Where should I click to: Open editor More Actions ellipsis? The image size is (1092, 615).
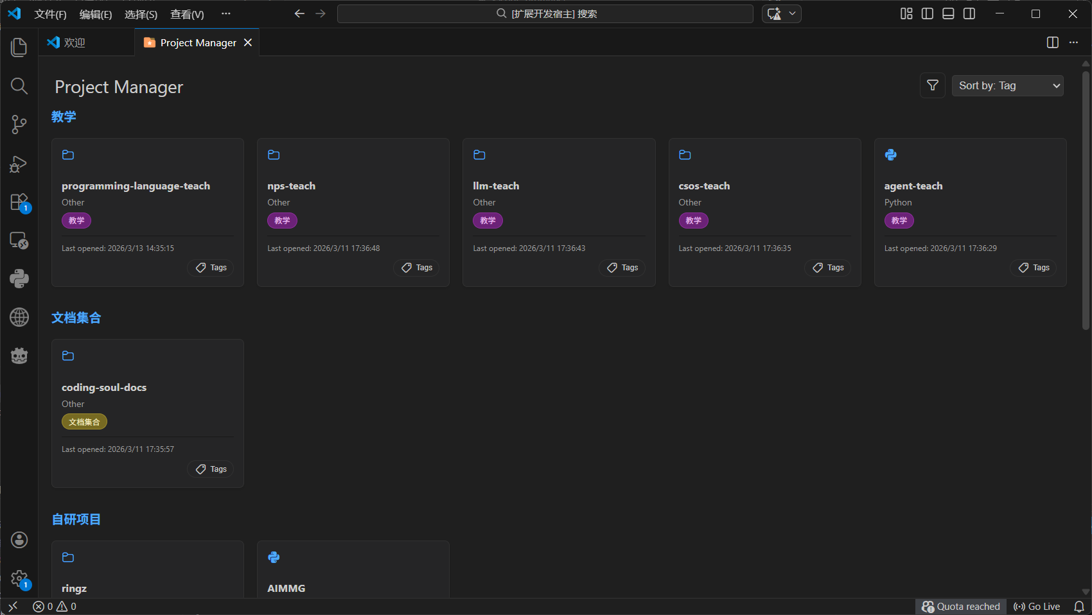tap(1073, 42)
